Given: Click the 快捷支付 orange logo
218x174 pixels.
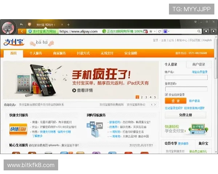Looking at the screenshot, I should tap(18, 129).
